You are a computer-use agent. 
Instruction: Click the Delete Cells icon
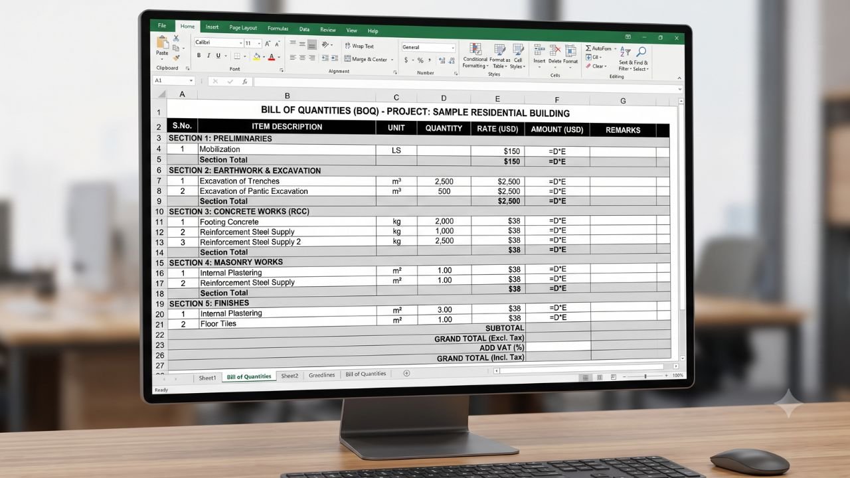coord(554,50)
